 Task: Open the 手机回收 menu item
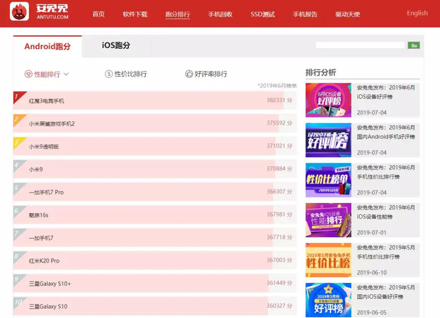(x=220, y=14)
